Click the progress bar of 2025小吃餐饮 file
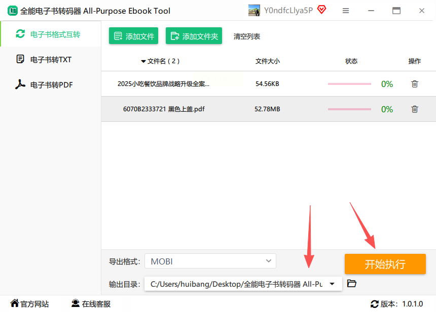Image resolution: width=436 pixels, height=312 pixels. [349, 84]
